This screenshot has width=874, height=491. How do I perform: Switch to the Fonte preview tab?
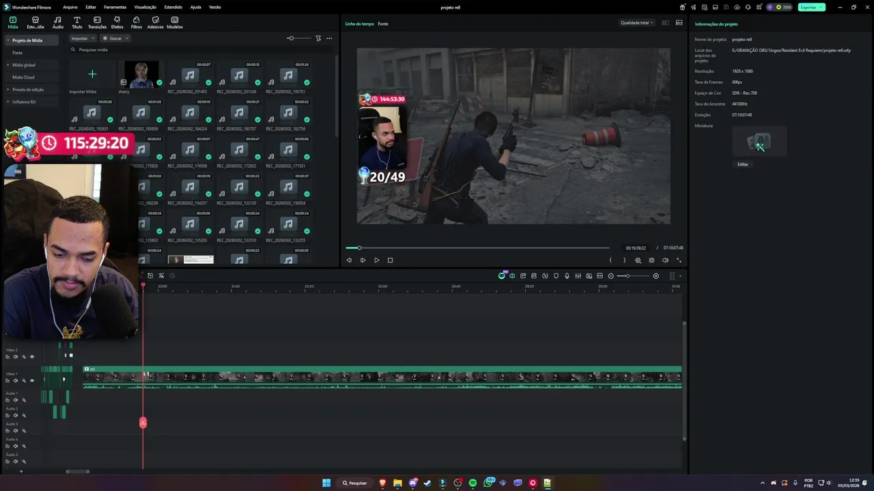383,24
